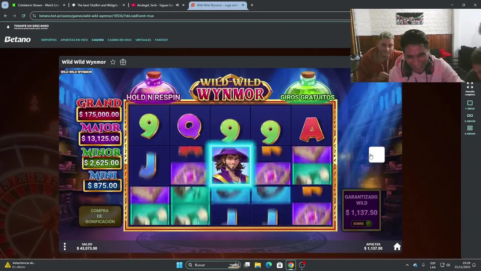Image resolution: width=481 pixels, height=271 pixels.
Task: Open the Deportes menu
Action: point(49,40)
